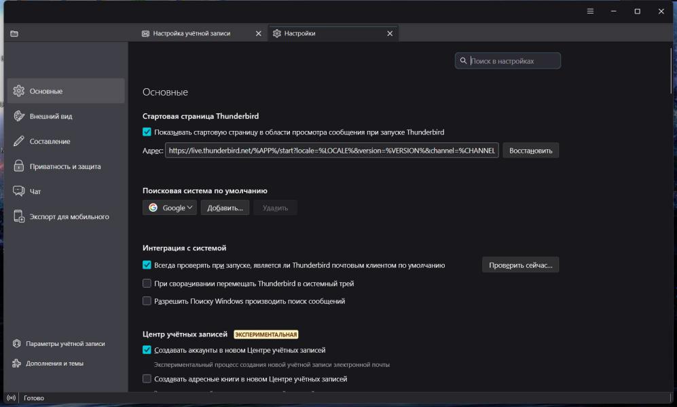Image resolution: width=677 pixels, height=407 pixels.
Task: Click the Составление pencil icon
Action: pos(19,141)
